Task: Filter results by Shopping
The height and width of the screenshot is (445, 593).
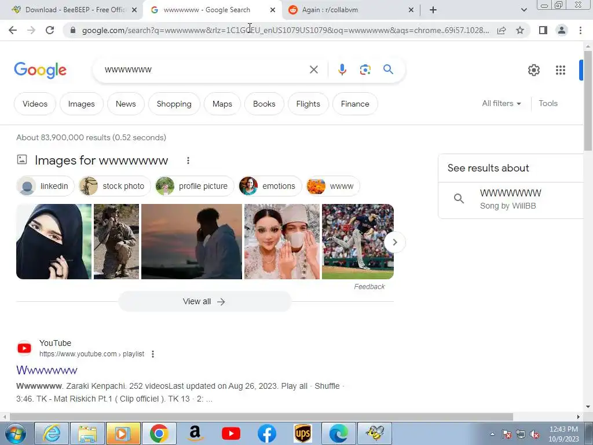Action: pos(174,104)
